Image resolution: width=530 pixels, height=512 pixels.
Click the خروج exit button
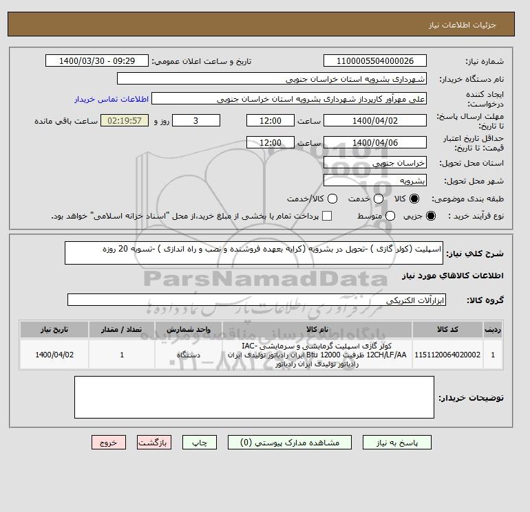(109, 442)
